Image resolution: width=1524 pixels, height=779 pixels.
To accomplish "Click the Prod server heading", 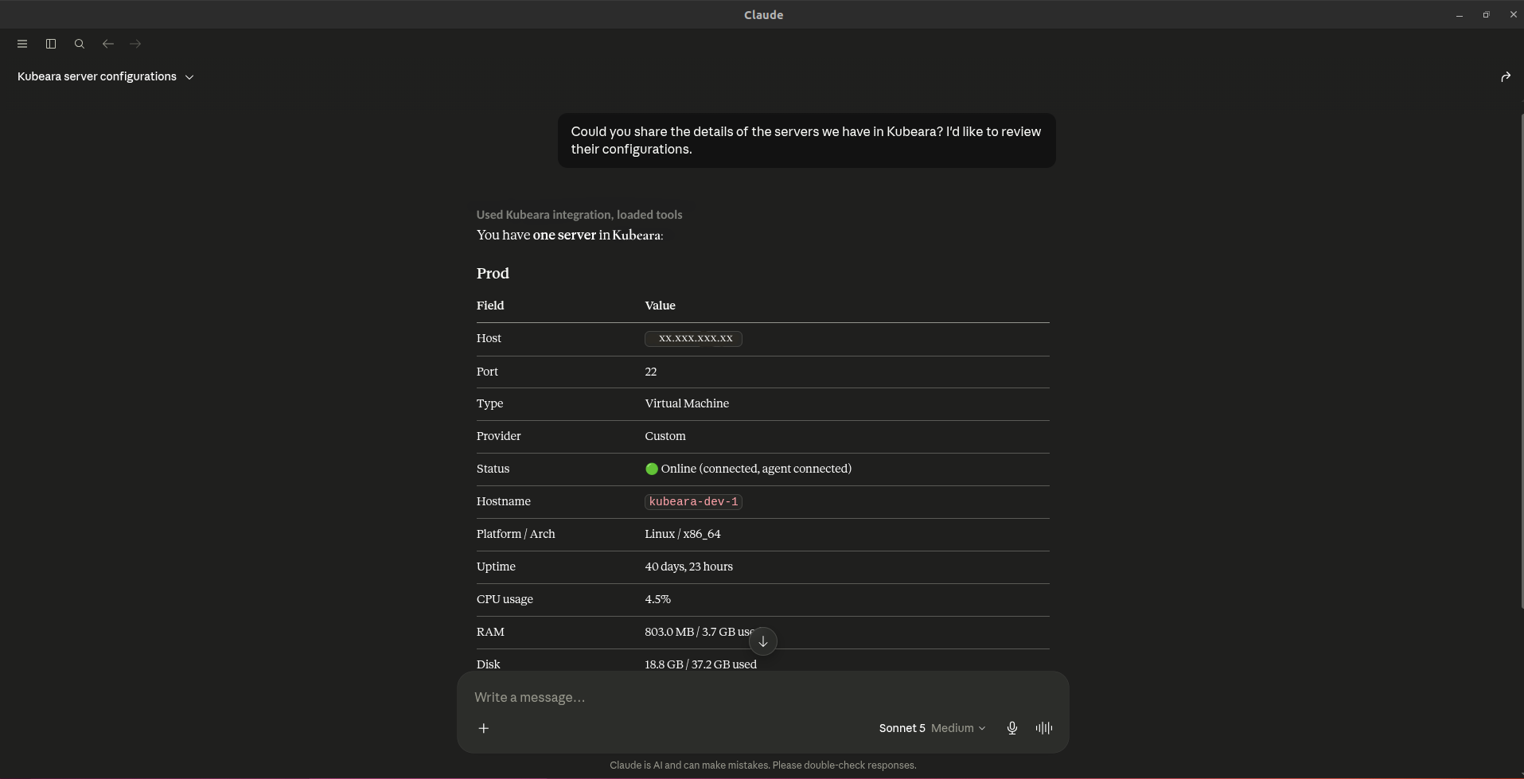I will 493,273.
